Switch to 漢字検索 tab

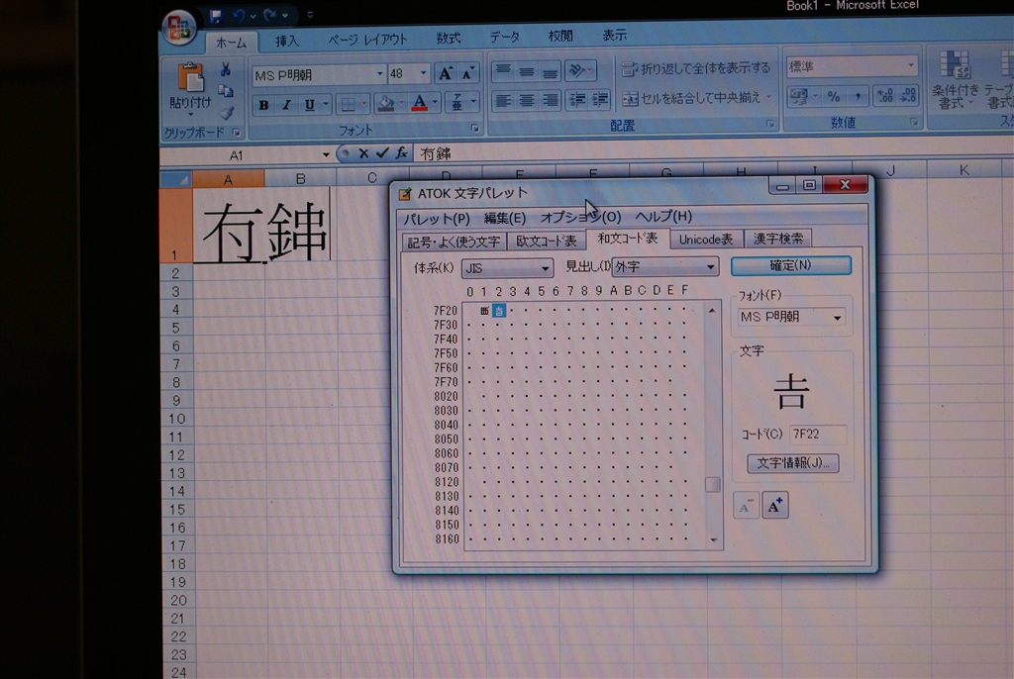click(x=778, y=239)
